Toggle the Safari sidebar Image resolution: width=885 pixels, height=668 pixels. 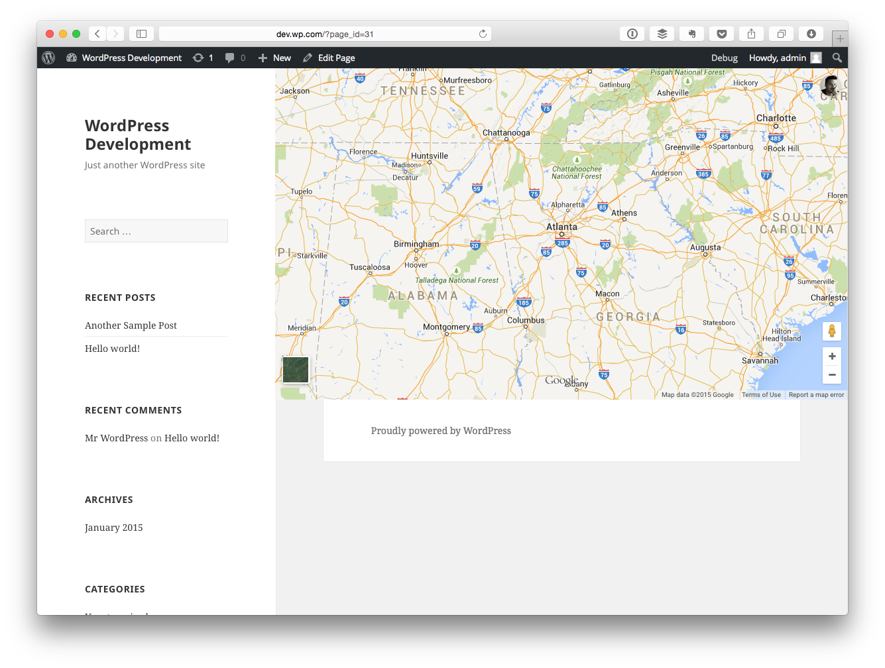click(141, 33)
